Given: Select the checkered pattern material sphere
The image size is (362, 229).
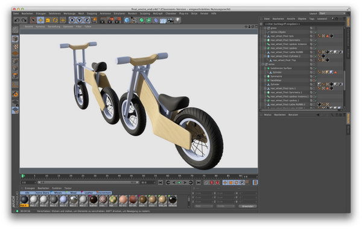Looking at the screenshot, I should [103, 200].
